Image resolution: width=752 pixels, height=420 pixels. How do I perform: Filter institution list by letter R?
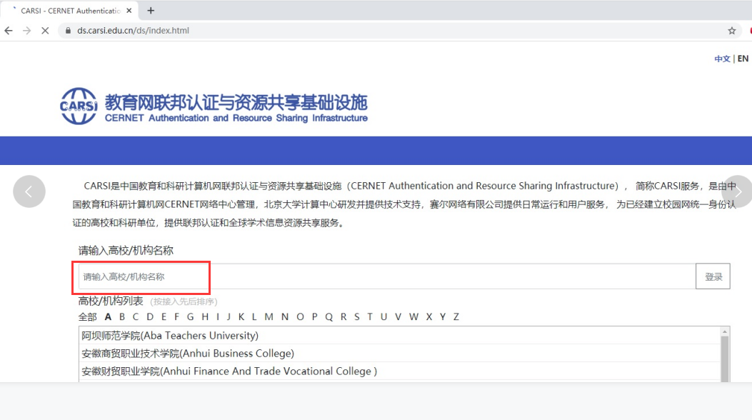click(x=344, y=317)
